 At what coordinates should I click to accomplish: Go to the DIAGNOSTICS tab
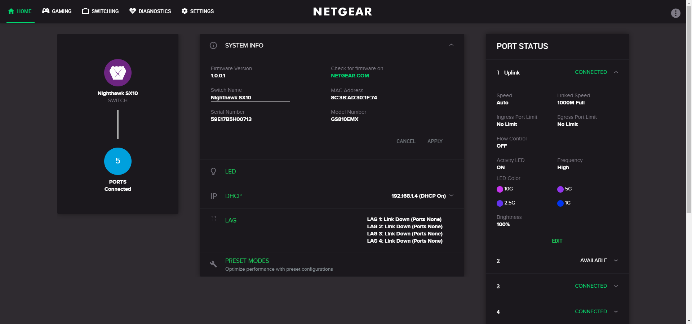150,11
